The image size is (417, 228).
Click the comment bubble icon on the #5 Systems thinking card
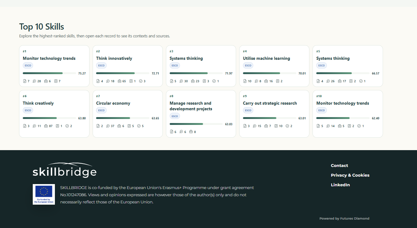(328, 81)
